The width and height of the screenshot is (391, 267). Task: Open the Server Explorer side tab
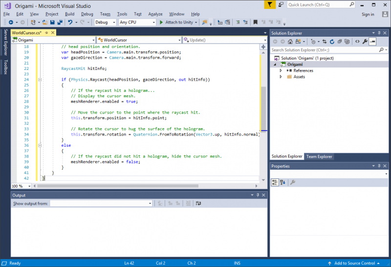tap(5, 42)
